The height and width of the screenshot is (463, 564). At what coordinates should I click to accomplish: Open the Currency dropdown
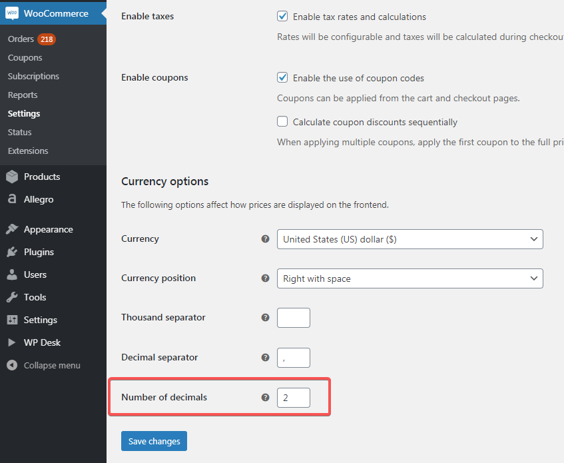pos(410,239)
